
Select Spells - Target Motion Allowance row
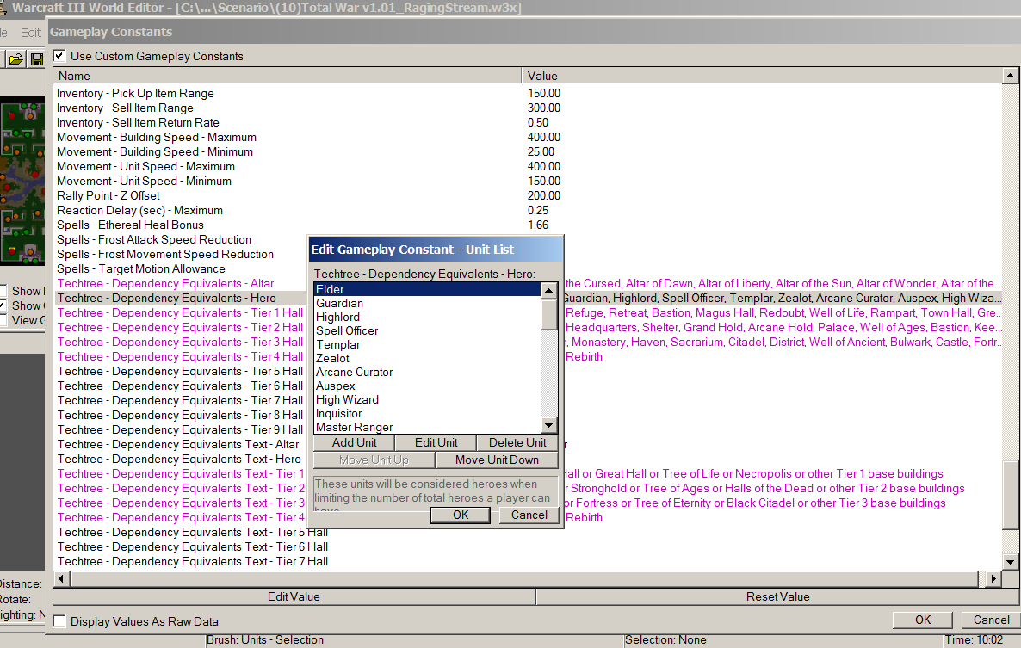coord(181,269)
